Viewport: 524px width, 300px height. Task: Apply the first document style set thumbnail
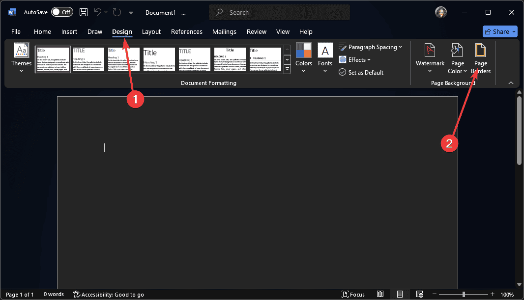53,59
